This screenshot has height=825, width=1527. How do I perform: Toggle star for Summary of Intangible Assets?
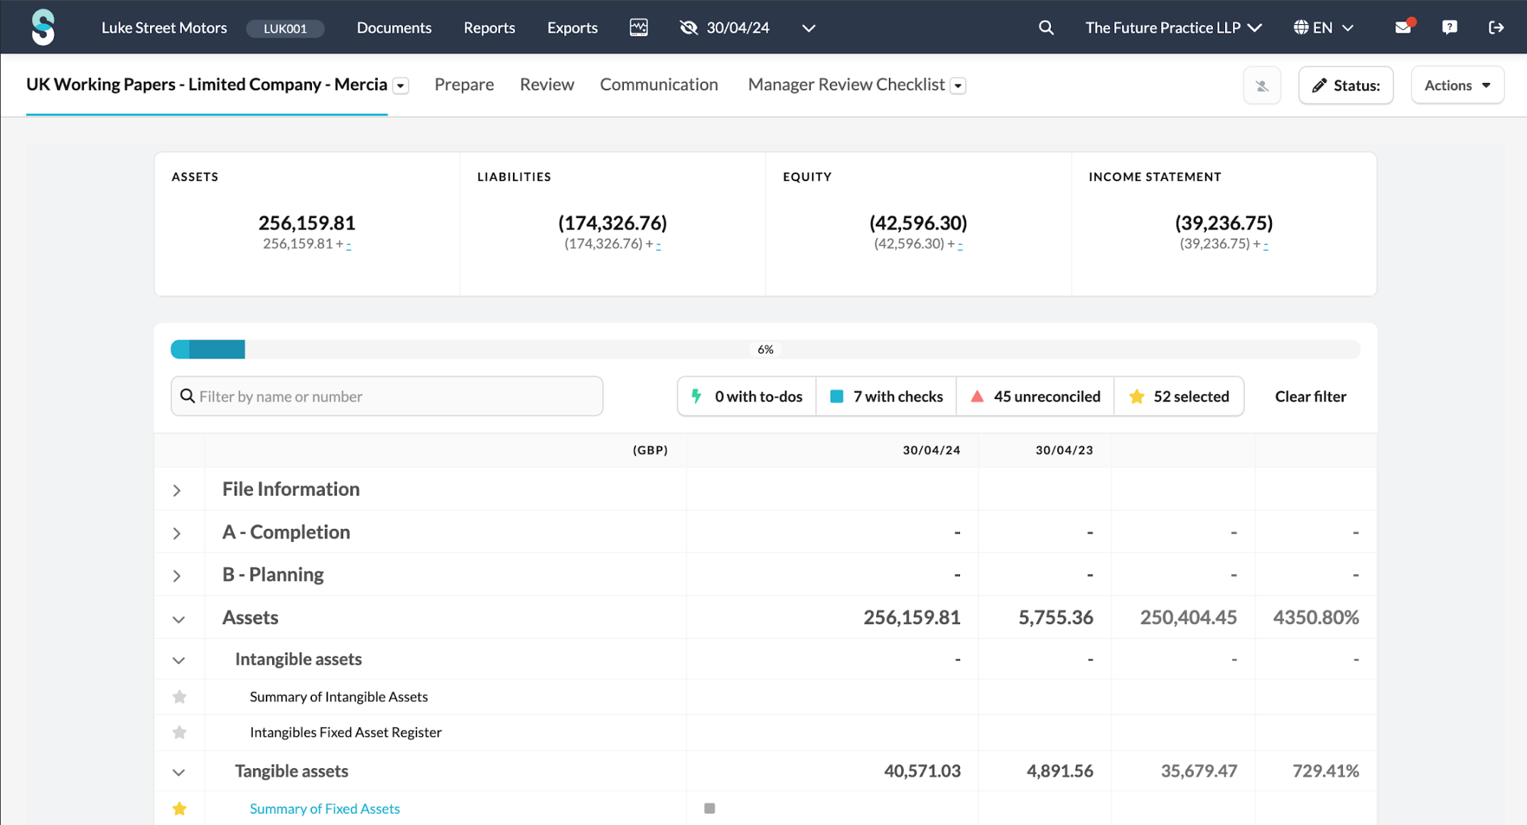point(180,696)
